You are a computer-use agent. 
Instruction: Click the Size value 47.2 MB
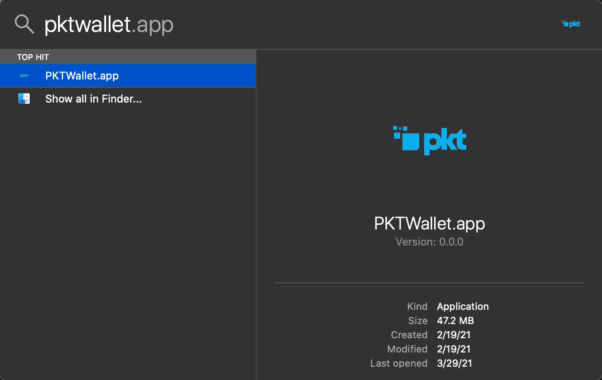[x=455, y=321]
